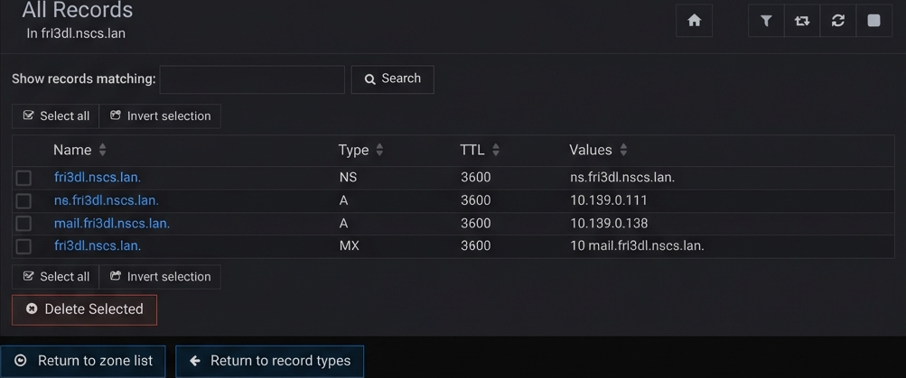The width and height of the screenshot is (906, 378).
Task: Tick checkbox for the NS record row
Action: (23, 178)
